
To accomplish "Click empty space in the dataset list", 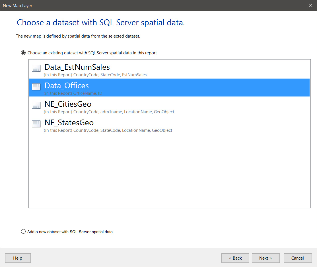I will point(169,171).
